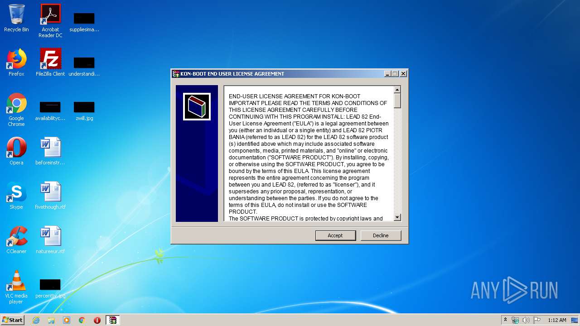Image resolution: width=580 pixels, height=326 pixels.
Task: Select the Recycle Bin desktop icon
Action: click(16, 18)
